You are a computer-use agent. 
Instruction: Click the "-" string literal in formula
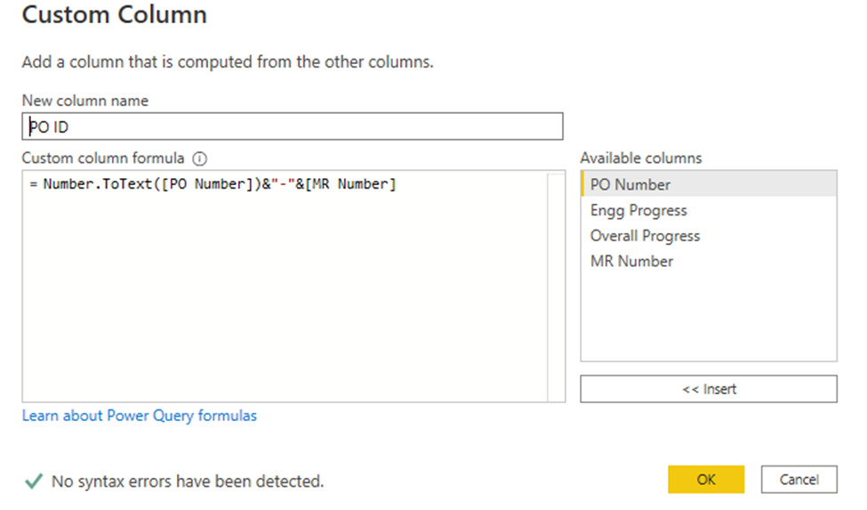[283, 184]
